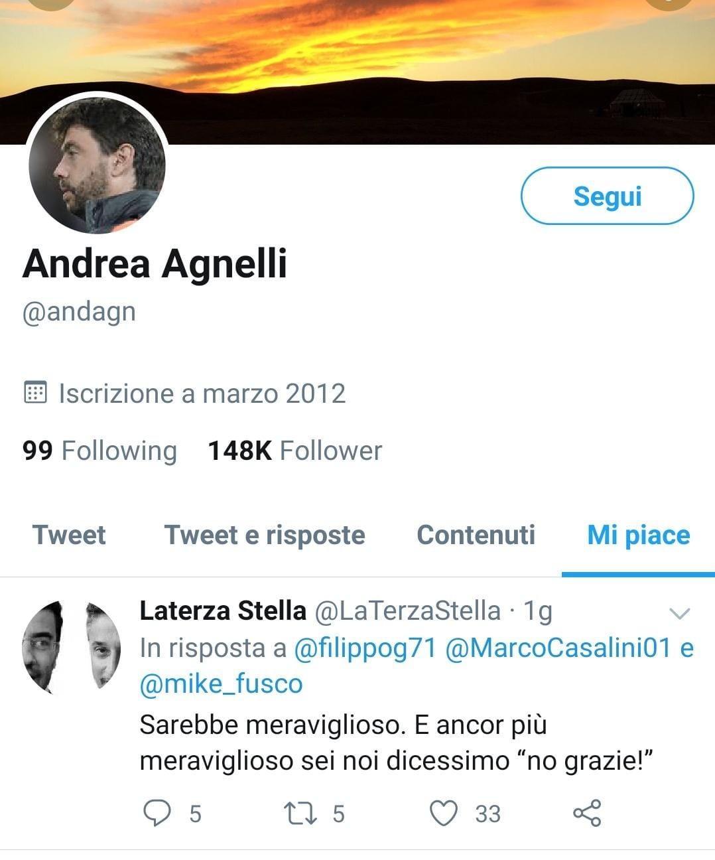View the 99 Following list

pos(99,451)
